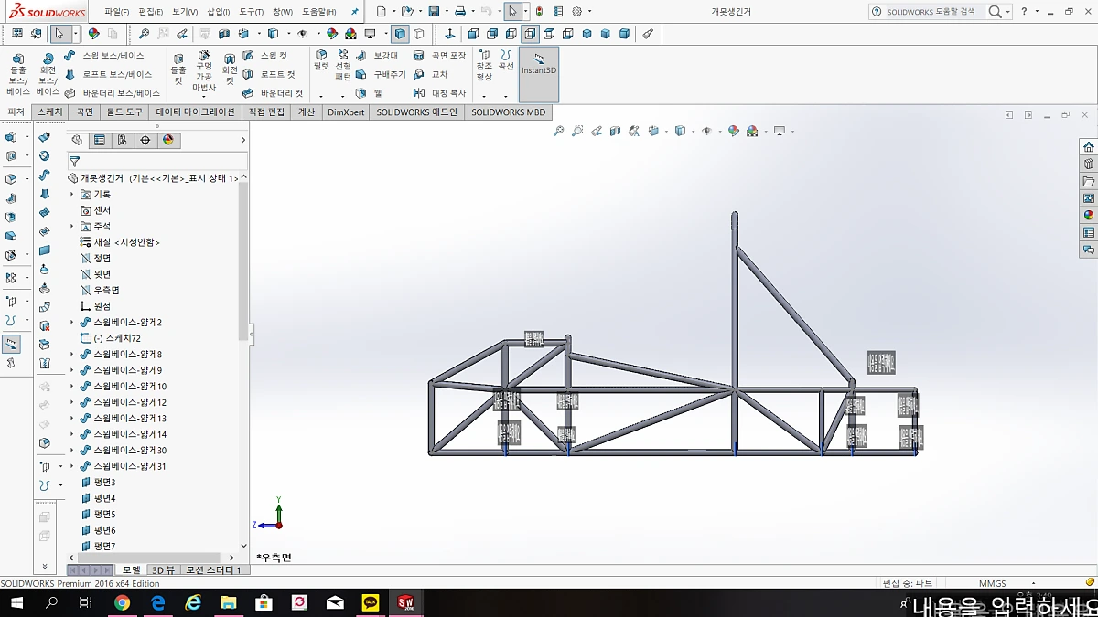Switch to the 모션 스터디 1 tab
This screenshot has width=1098, height=617.
click(x=213, y=570)
